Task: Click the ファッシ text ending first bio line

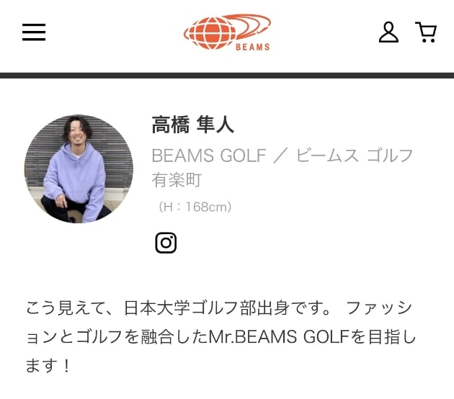Action: tap(379, 308)
